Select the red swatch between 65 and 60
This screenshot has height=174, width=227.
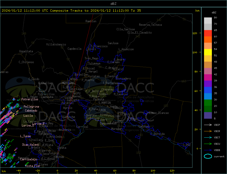[208, 33]
